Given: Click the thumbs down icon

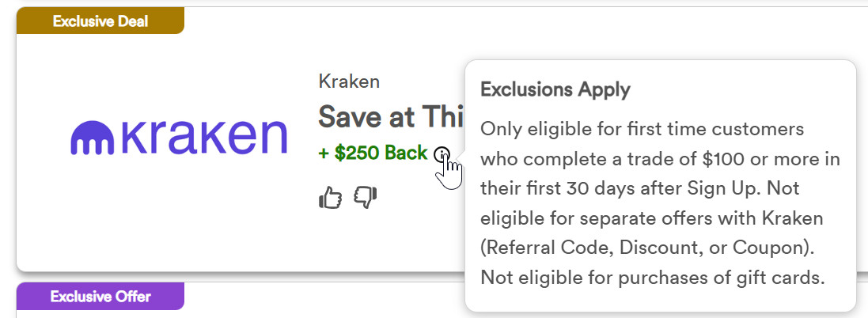Looking at the screenshot, I should (365, 198).
